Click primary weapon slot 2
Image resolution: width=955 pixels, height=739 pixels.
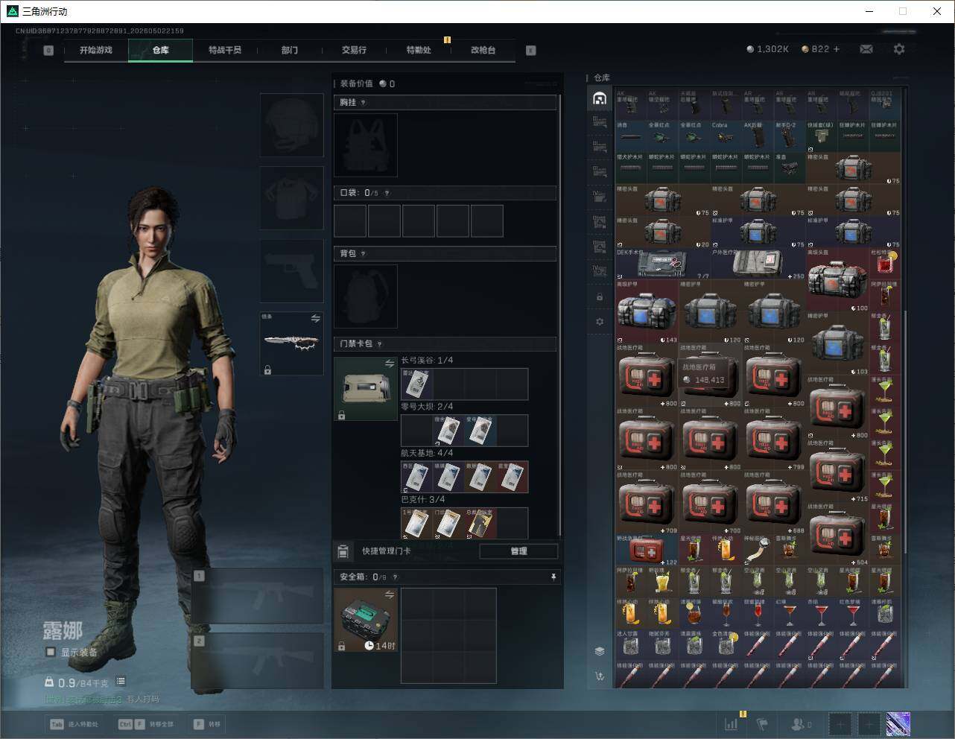[x=257, y=662]
